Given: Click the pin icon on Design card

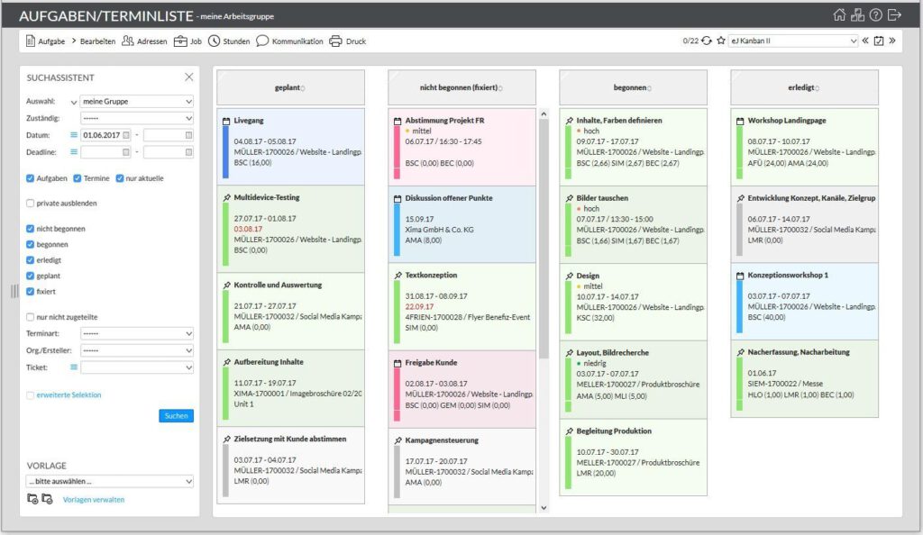Looking at the screenshot, I should 570,276.
